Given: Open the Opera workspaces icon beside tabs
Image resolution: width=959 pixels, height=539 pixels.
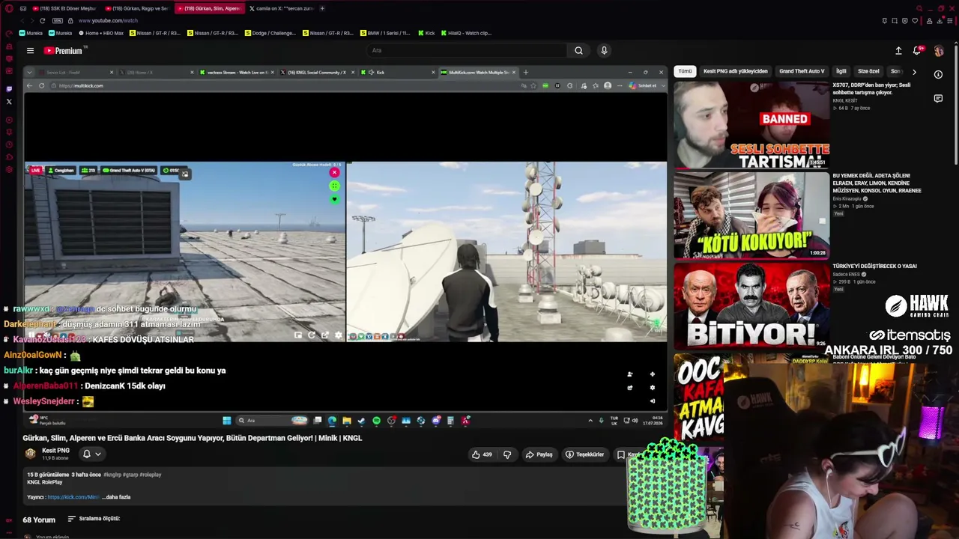Looking at the screenshot, I should coord(23,8).
